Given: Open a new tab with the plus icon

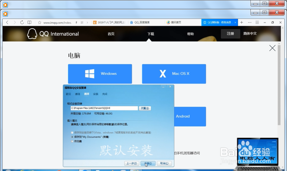Looking at the screenshot, I should tap(241, 22).
